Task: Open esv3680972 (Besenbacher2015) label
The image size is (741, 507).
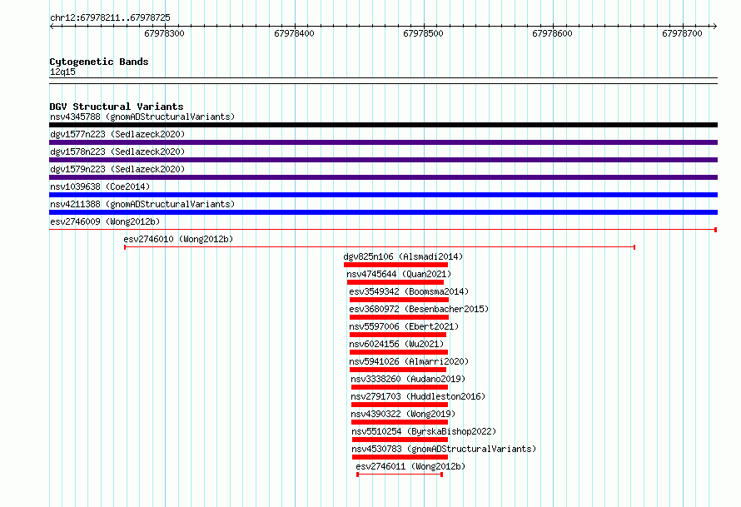Action: pos(419,309)
